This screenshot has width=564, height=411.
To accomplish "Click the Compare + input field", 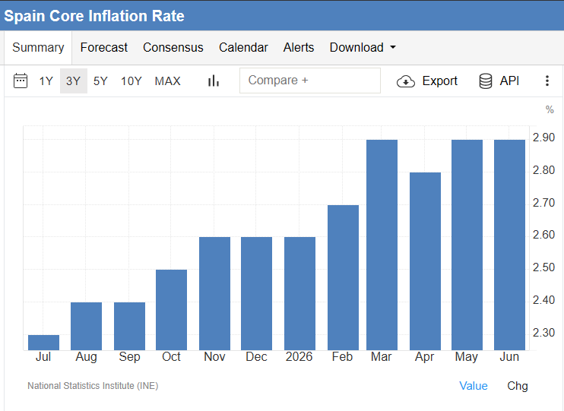I will tap(310, 81).
